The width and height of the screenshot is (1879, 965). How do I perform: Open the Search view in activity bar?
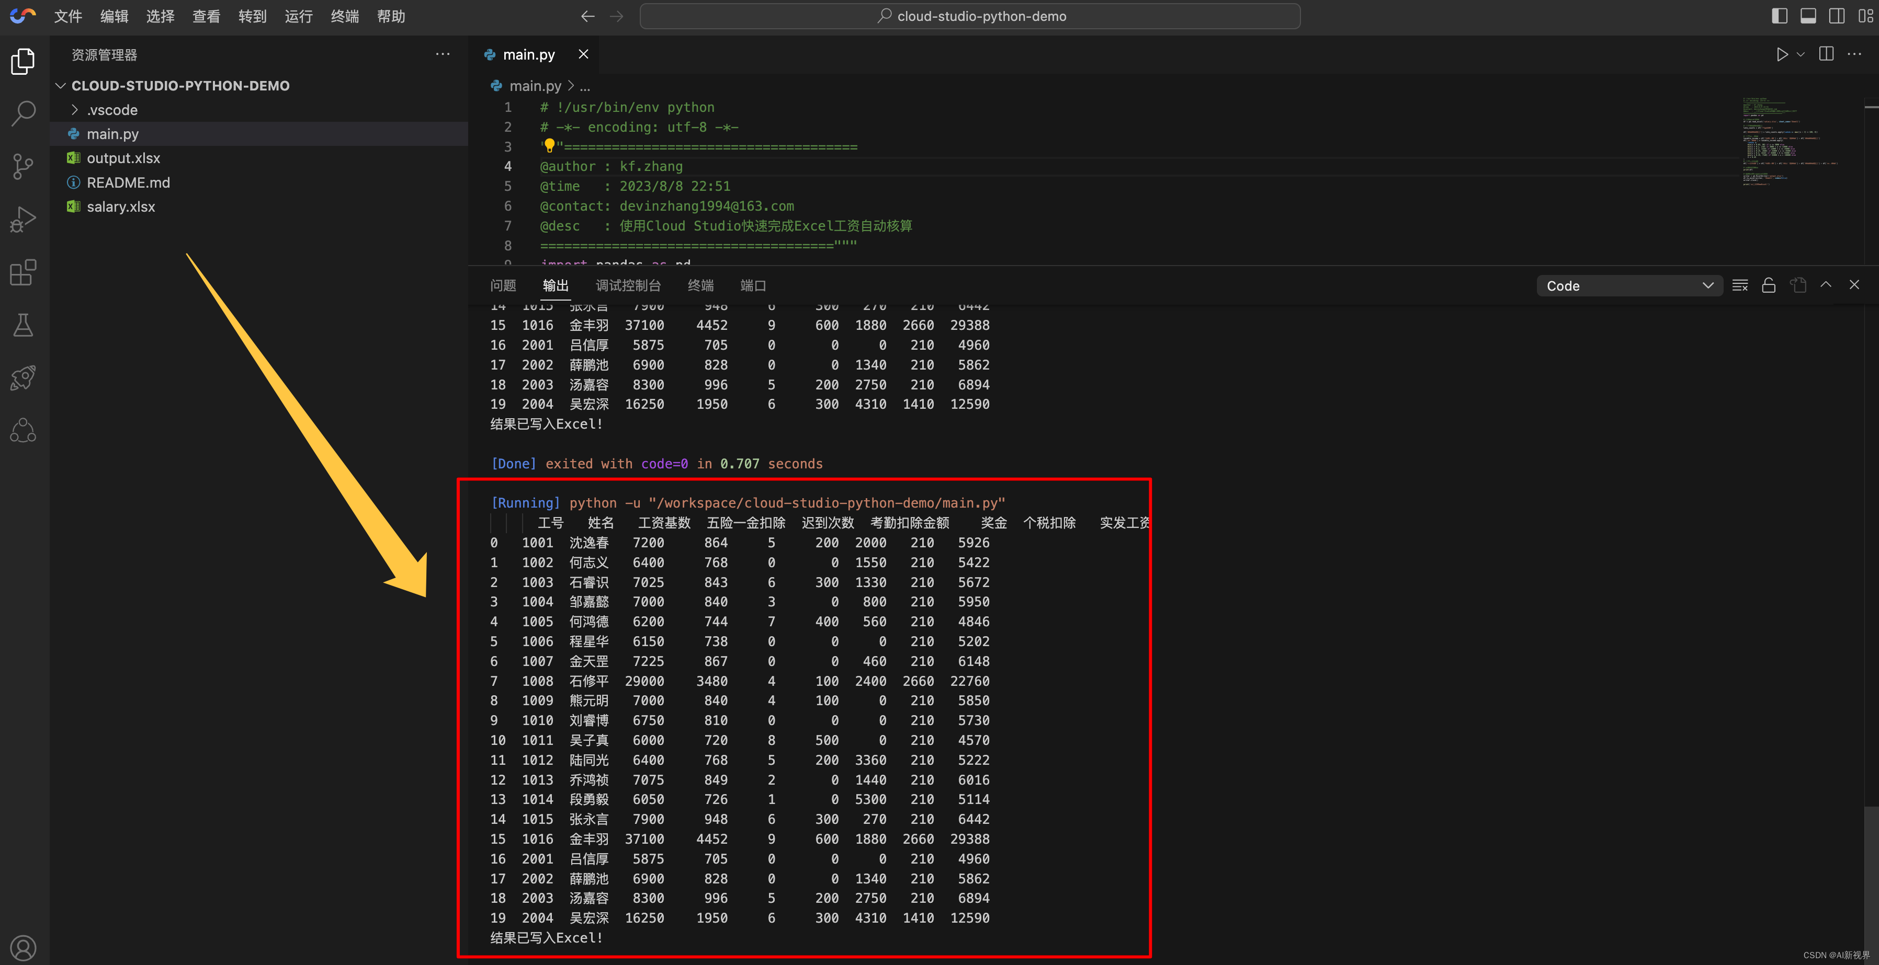[x=24, y=113]
